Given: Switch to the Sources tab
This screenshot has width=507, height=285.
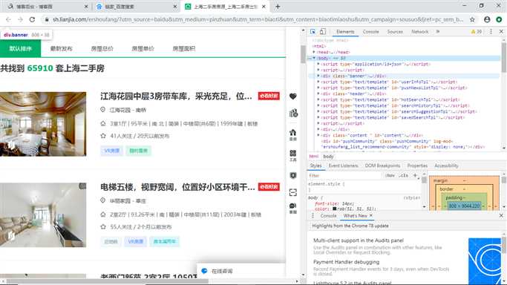Looking at the screenshot, I should click(x=395, y=32).
